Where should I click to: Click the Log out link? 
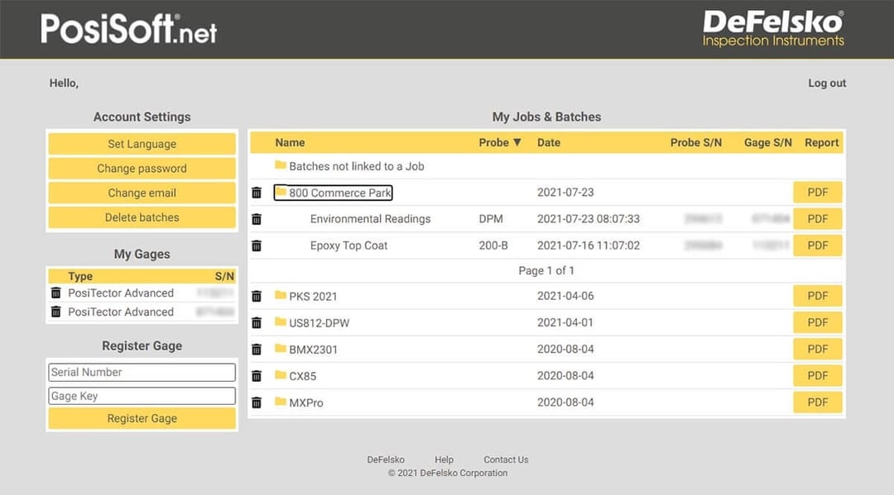tap(827, 83)
